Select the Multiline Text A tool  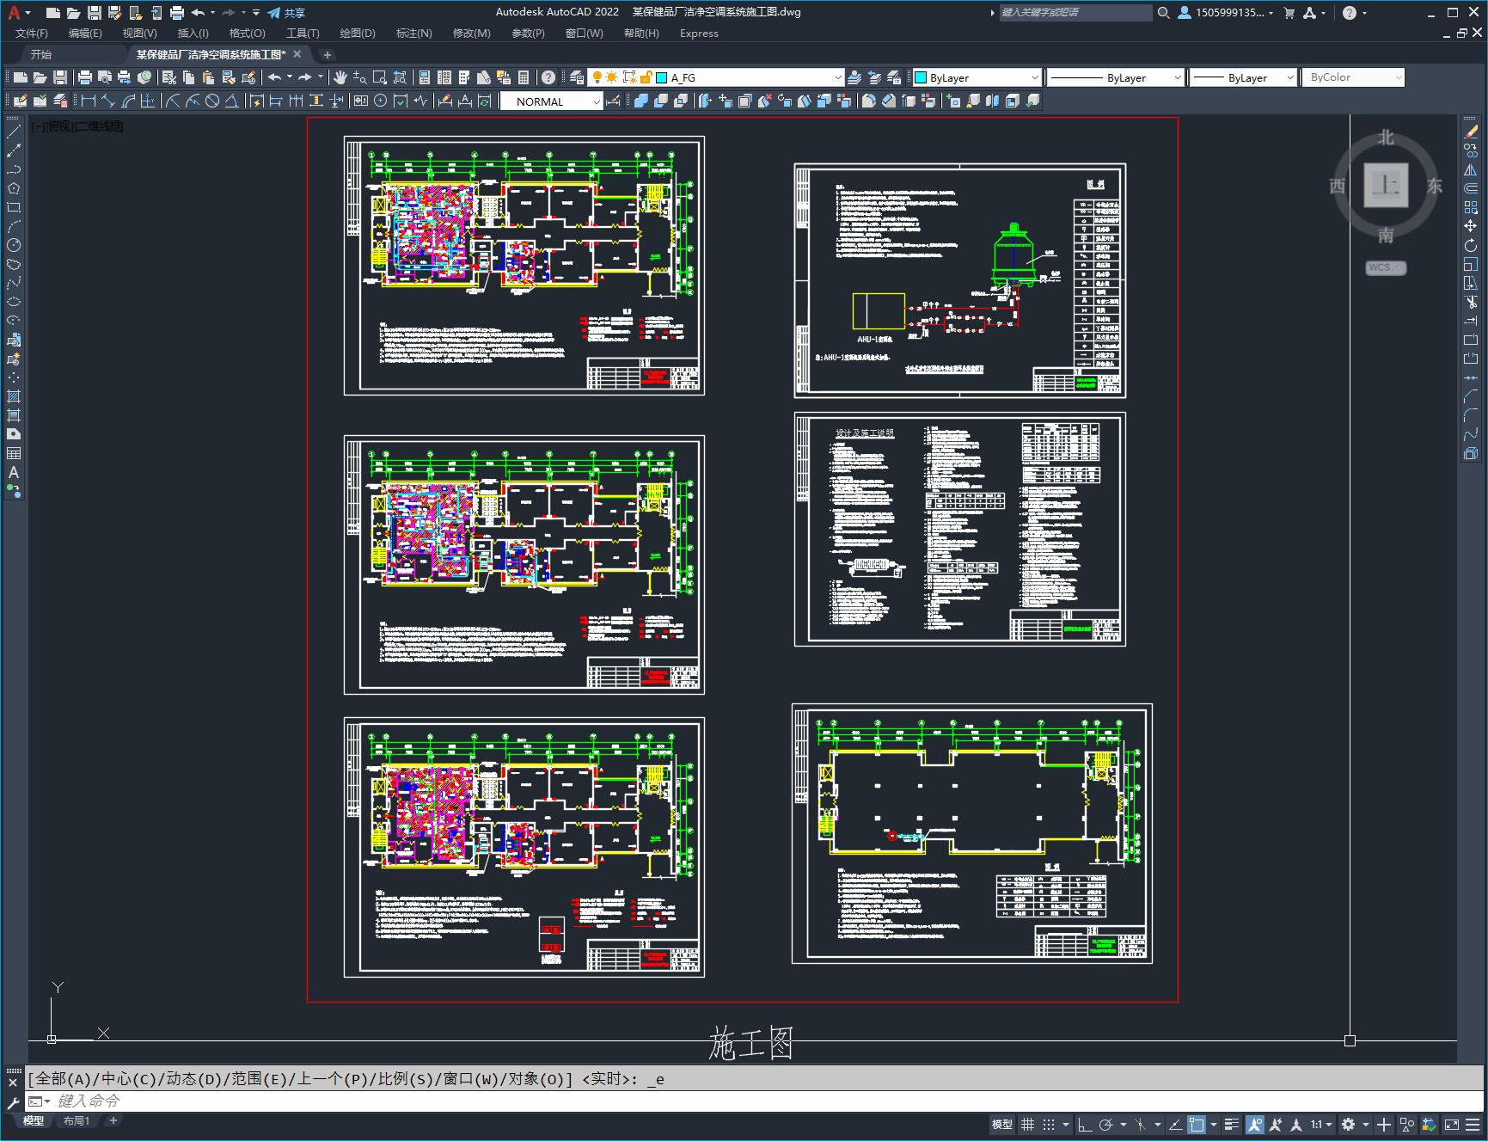click(x=14, y=472)
